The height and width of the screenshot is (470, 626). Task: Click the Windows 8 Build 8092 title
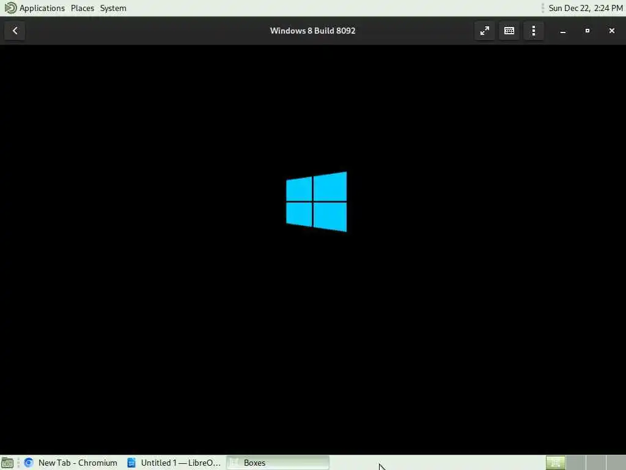pos(312,31)
